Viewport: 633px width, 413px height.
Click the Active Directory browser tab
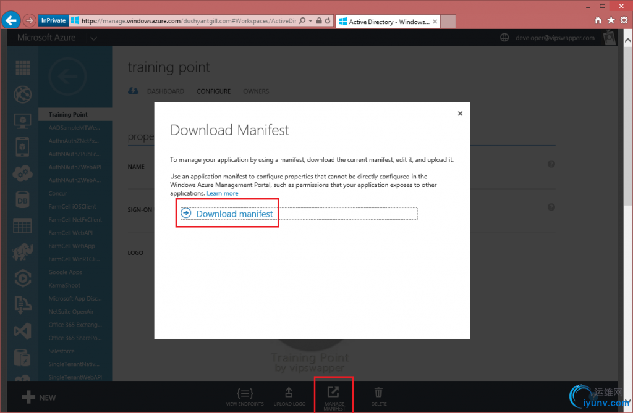click(x=388, y=22)
